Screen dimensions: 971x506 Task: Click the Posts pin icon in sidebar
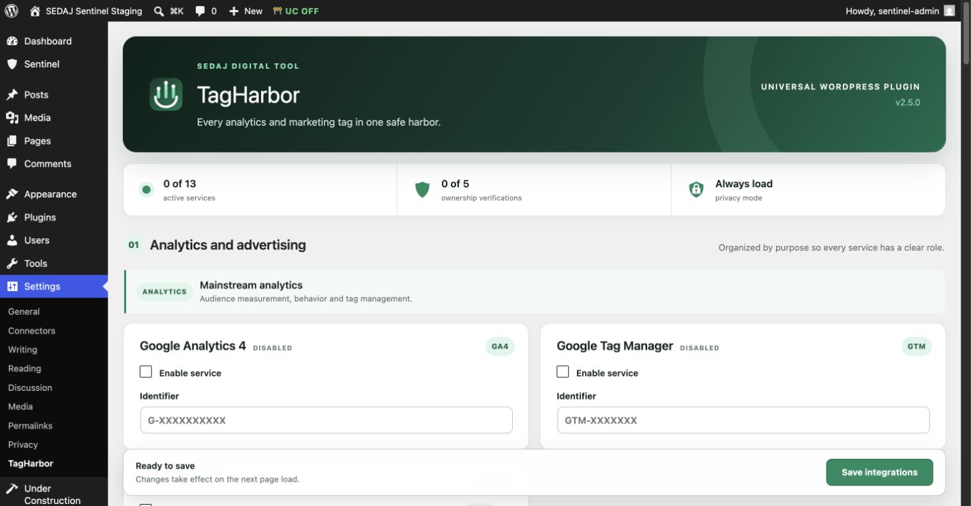tap(12, 95)
